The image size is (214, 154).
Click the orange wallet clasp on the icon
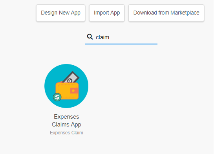click(74, 91)
